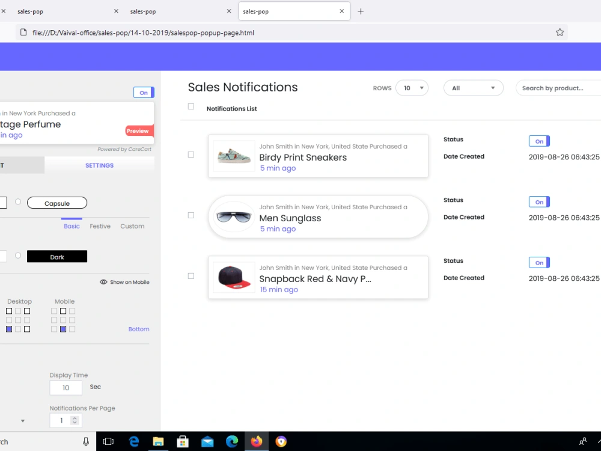601x451 pixels.
Task: Open Task View from taskbar
Action: pyautogui.click(x=108, y=441)
